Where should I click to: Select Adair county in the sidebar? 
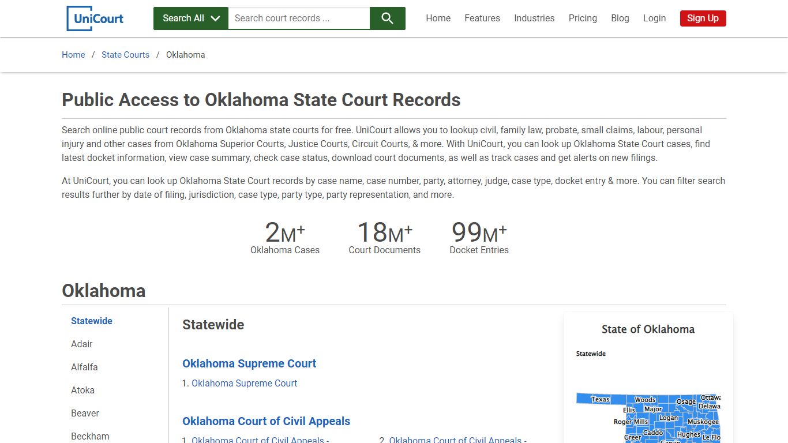click(82, 344)
